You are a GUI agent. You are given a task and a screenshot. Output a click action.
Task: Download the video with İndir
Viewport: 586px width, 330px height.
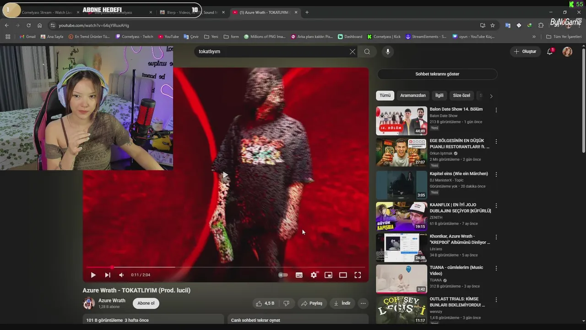click(342, 303)
